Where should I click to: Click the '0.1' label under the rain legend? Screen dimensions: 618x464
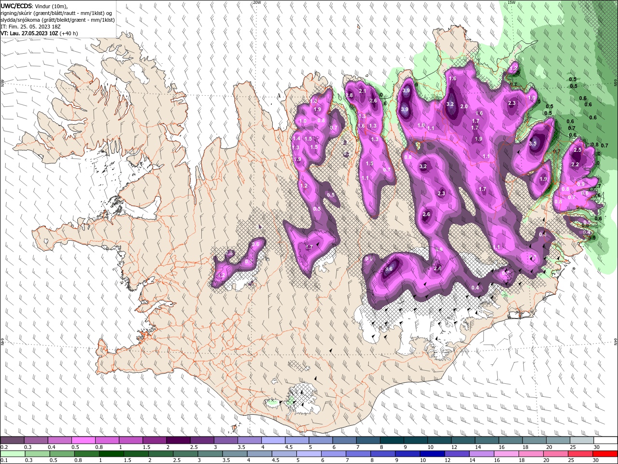[x=4, y=461]
